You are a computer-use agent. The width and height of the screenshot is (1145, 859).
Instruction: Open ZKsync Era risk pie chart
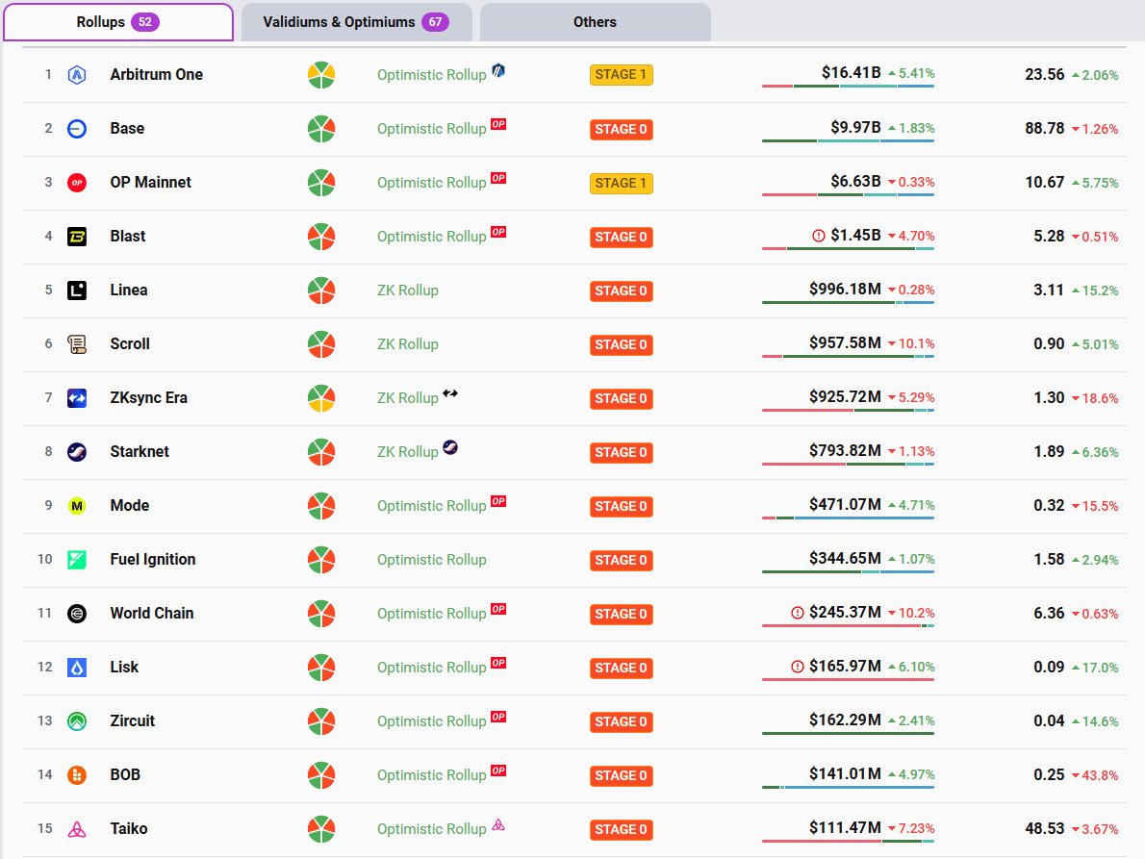click(x=321, y=397)
